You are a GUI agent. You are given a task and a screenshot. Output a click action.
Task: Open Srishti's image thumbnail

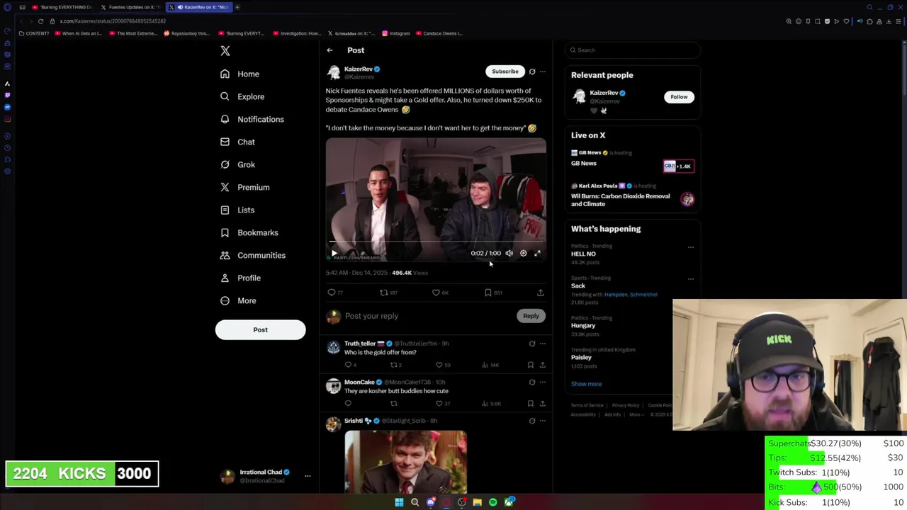point(405,462)
